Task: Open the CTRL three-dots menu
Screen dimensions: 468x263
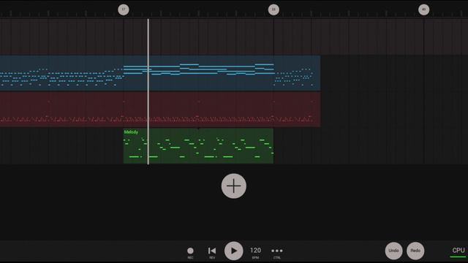Action: pos(277,252)
